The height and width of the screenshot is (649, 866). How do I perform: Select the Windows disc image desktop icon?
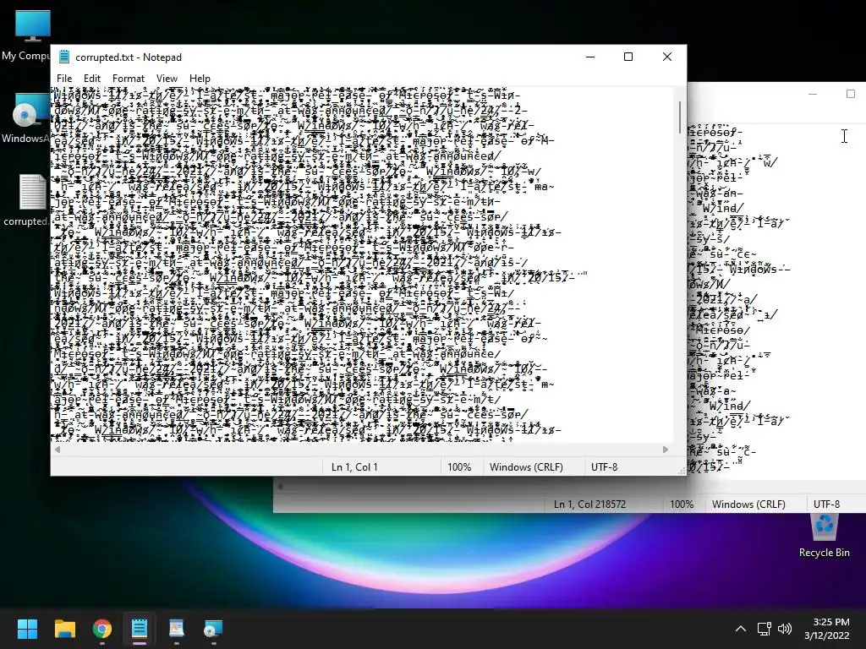[26, 118]
